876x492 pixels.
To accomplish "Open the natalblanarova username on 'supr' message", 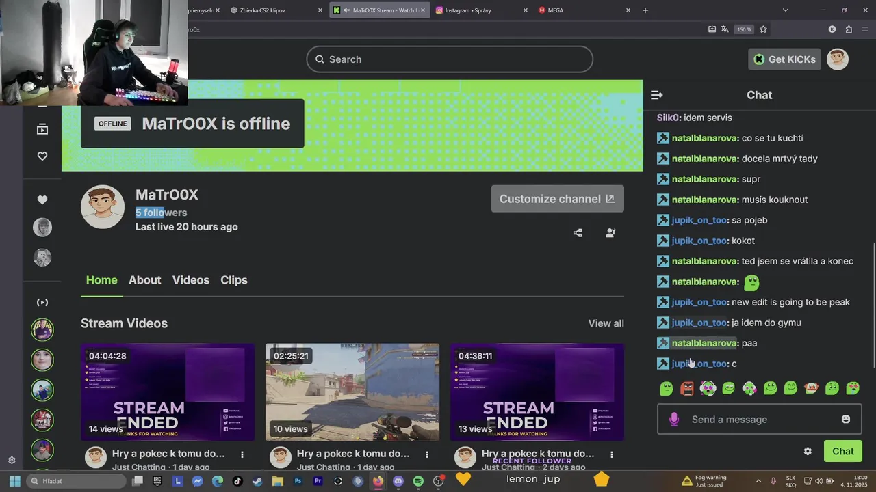I will point(704,179).
